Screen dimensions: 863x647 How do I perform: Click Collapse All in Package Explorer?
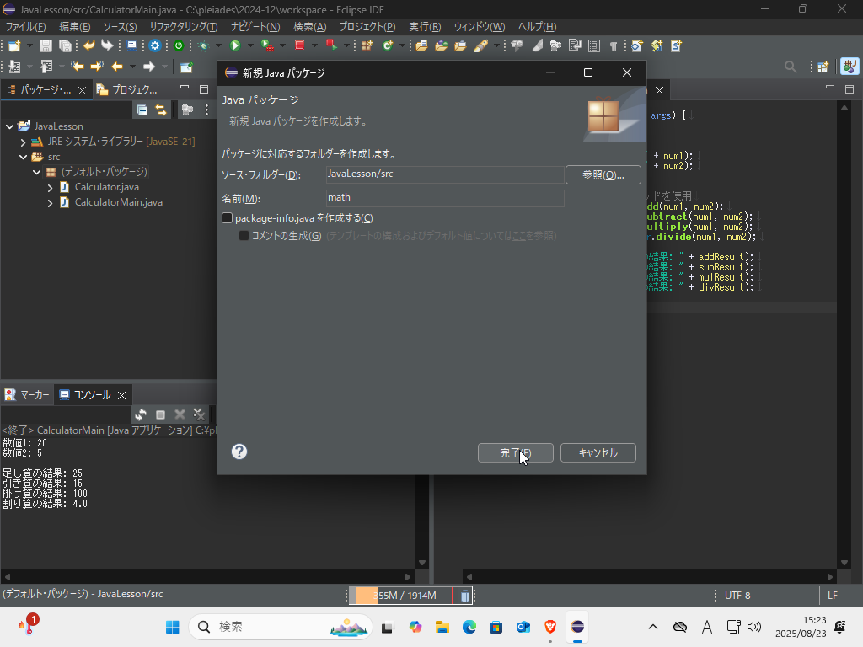pyautogui.click(x=142, y=110)
